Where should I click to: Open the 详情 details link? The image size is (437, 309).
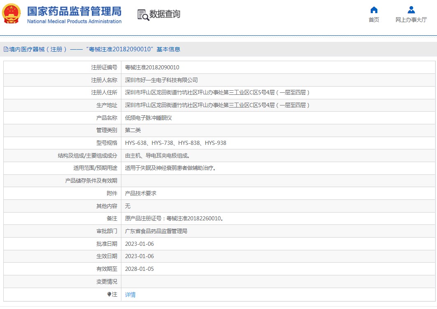(x=130, y=294)
